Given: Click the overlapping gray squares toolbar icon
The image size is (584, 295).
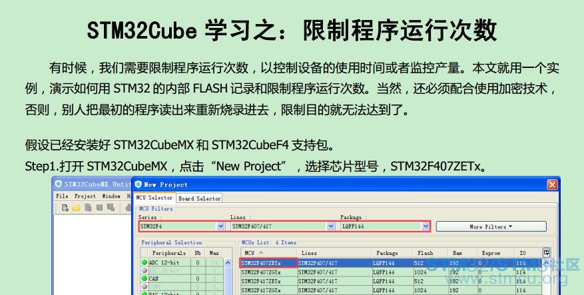Looking at the screenshot, I should click(111, 208).
